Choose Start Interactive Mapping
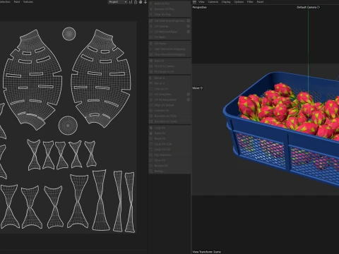Image resolution: width=339 pixels, height=254 pixels. 169,49
